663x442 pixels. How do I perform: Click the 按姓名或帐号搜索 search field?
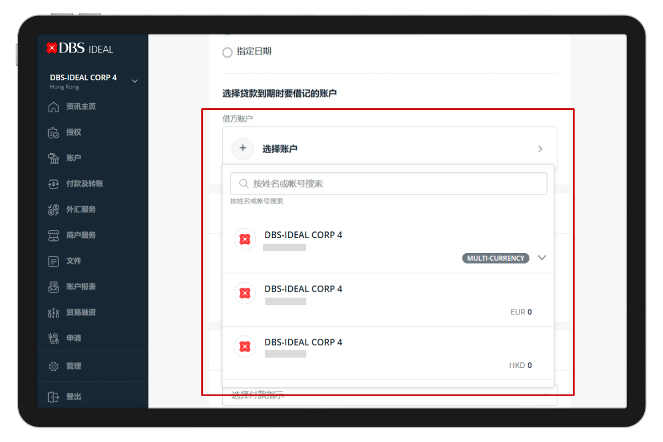[388, 183]
